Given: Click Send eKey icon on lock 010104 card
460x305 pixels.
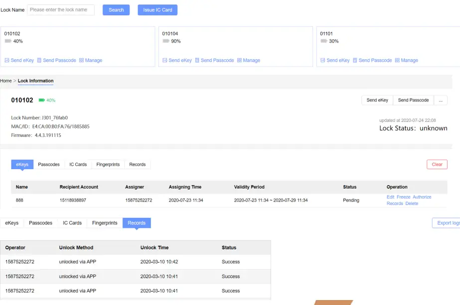Looking at the screenshot, I should [x=165, y=60].
